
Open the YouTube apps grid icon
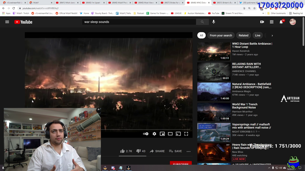(272, 22)
